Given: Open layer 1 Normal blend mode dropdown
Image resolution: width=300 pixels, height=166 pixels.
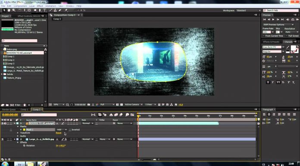Looking at the screenshot, I should [88, 123].
